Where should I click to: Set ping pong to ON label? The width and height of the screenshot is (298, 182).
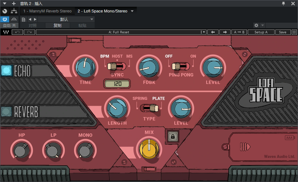[x=193, y=56]
